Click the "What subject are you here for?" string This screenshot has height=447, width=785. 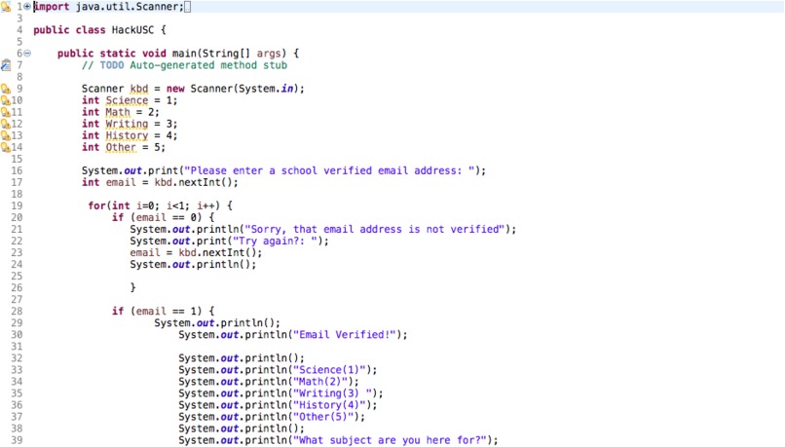[390, 440]
